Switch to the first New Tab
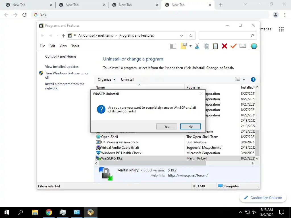Image resolution: width=291 pixels, height=218 pixels. point(29,5)
